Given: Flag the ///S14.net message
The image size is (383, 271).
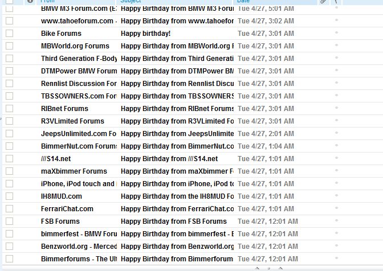Looking at the screenshot, I should coord(337,158).
